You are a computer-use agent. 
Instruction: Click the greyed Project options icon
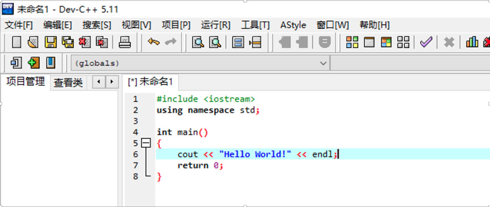pyautogui.click(x=325, y=42)
